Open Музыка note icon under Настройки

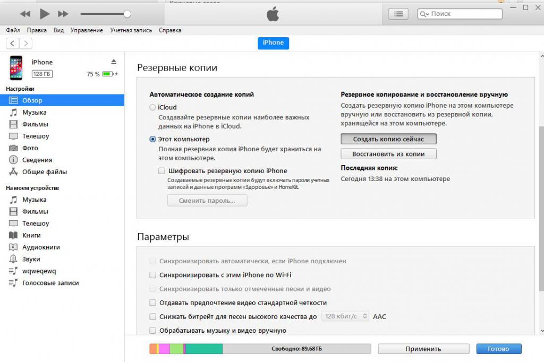[x=13, y=113]
